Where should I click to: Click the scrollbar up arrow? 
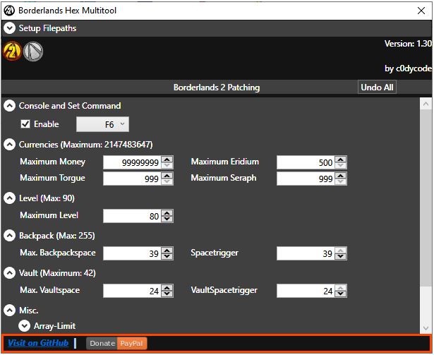tap(426, 104)
